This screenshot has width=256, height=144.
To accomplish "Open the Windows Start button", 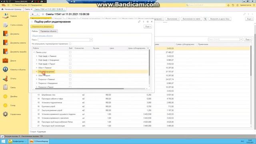I will (3, 141).
